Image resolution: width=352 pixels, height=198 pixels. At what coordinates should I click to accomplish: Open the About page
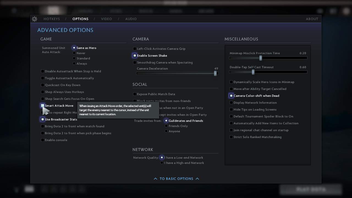[312, 19]
